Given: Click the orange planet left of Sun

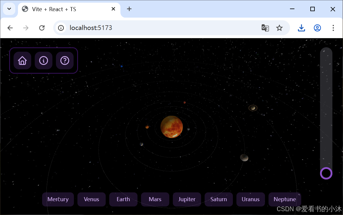Looking at the screenshot, I should tap(147, 127).
